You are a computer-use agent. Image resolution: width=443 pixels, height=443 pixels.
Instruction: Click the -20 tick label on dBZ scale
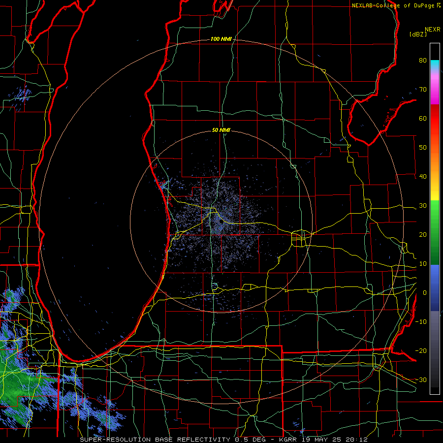pyautogui.click(x=421, y=350)
